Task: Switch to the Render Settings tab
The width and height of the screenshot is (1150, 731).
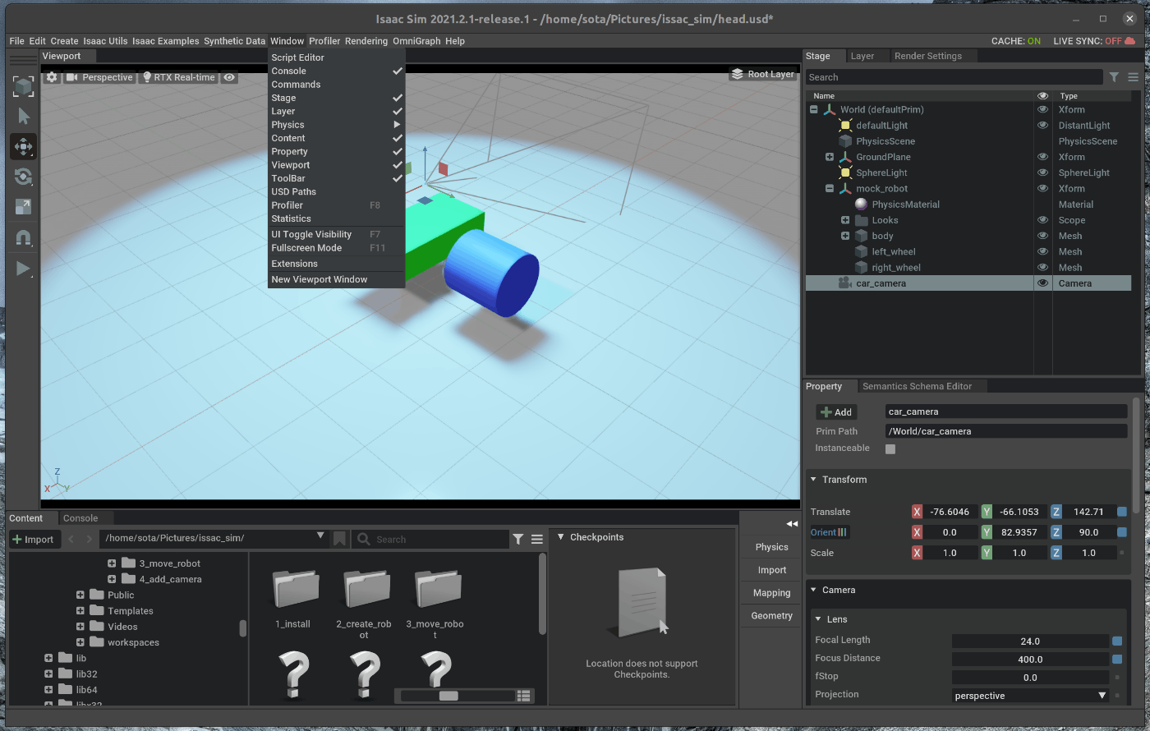Action: pos(927,56)
